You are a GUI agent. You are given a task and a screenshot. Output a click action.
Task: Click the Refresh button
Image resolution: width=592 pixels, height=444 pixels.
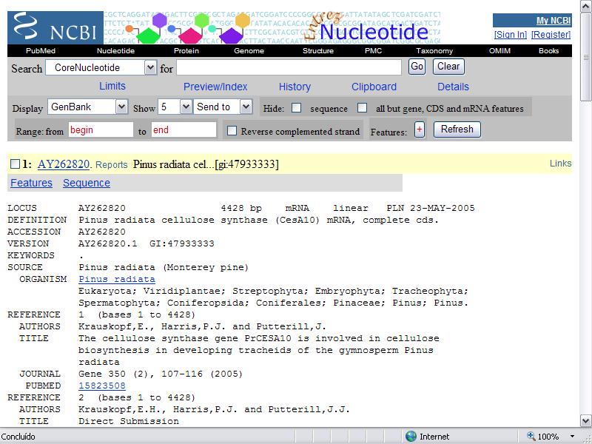(x=457, y=129)
